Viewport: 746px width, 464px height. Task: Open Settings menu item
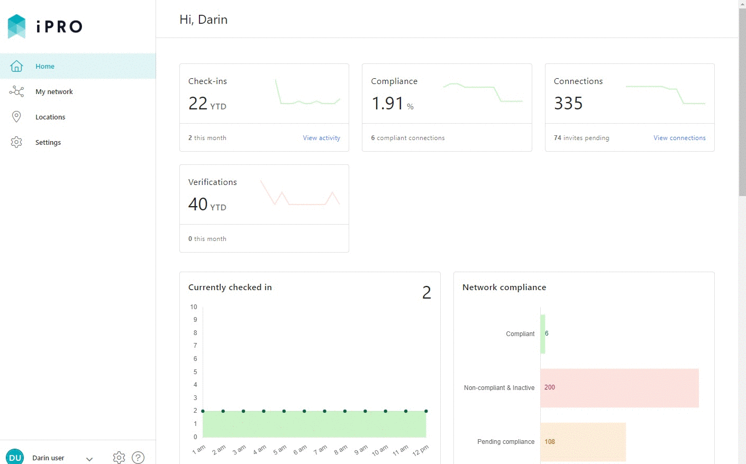pos(78,142)
